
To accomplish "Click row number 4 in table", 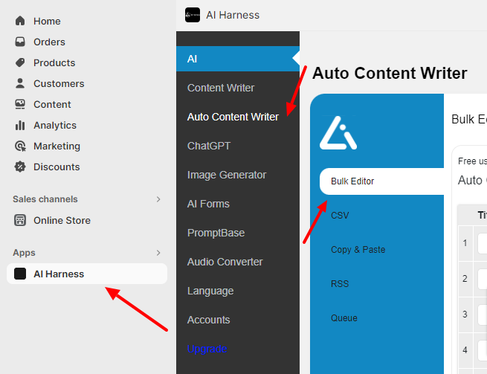I will pyautogui.click(x=465, y=349).
